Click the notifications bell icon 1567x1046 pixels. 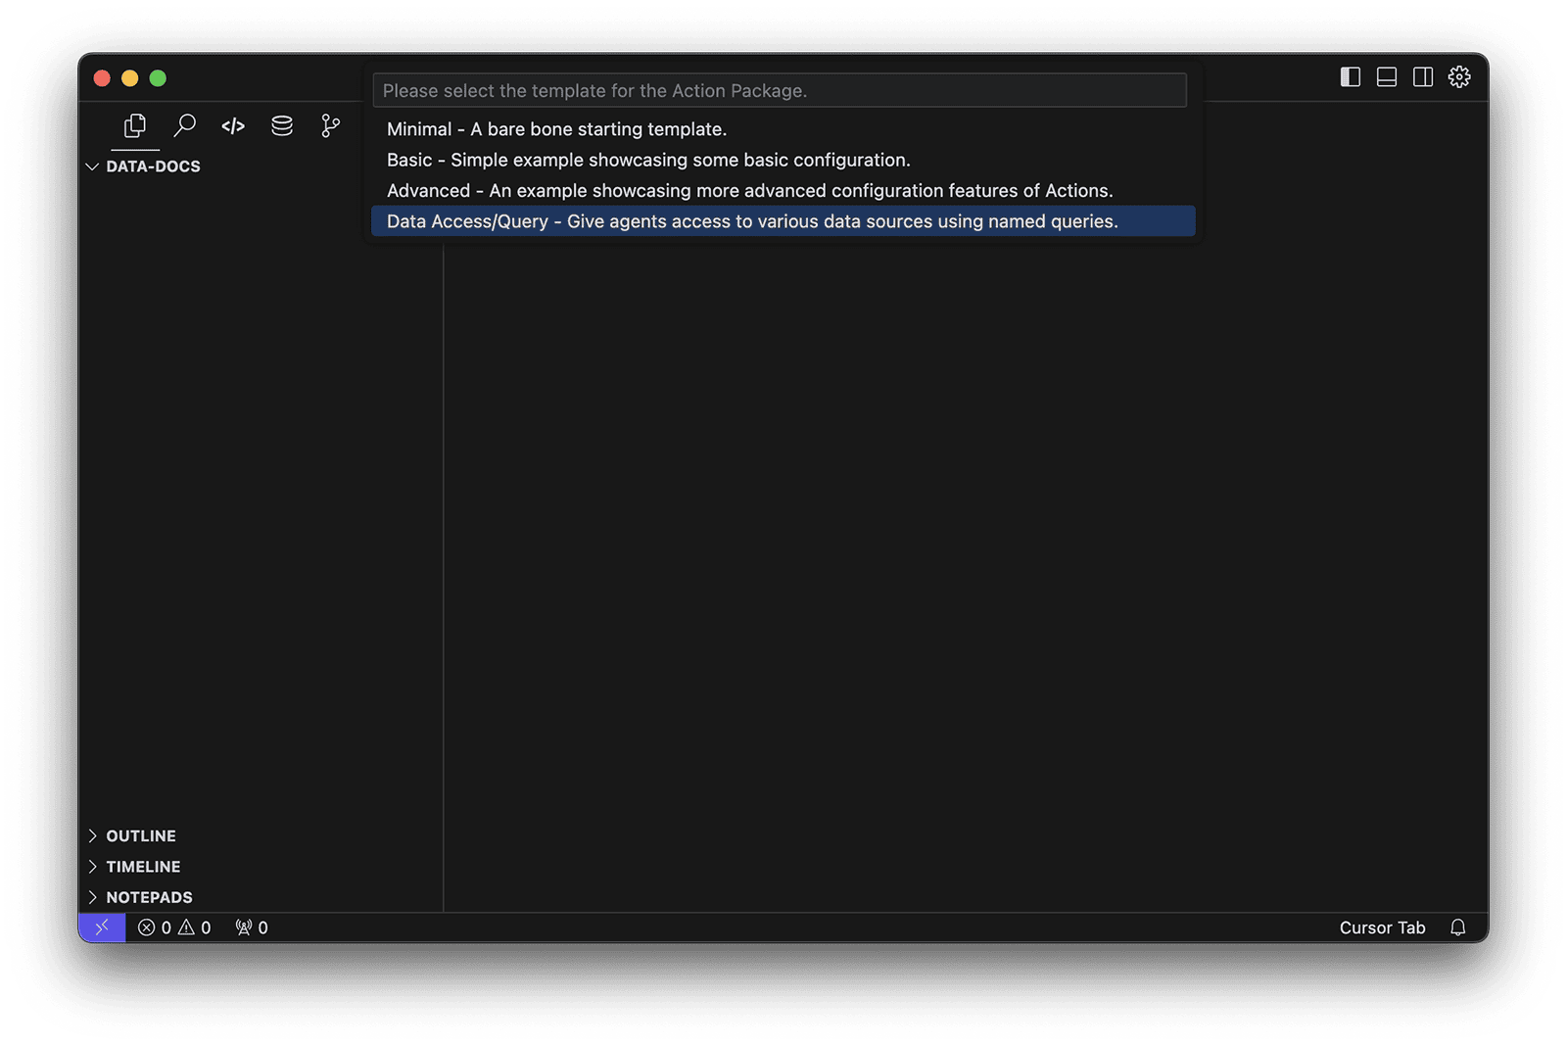click(1457, 927)
